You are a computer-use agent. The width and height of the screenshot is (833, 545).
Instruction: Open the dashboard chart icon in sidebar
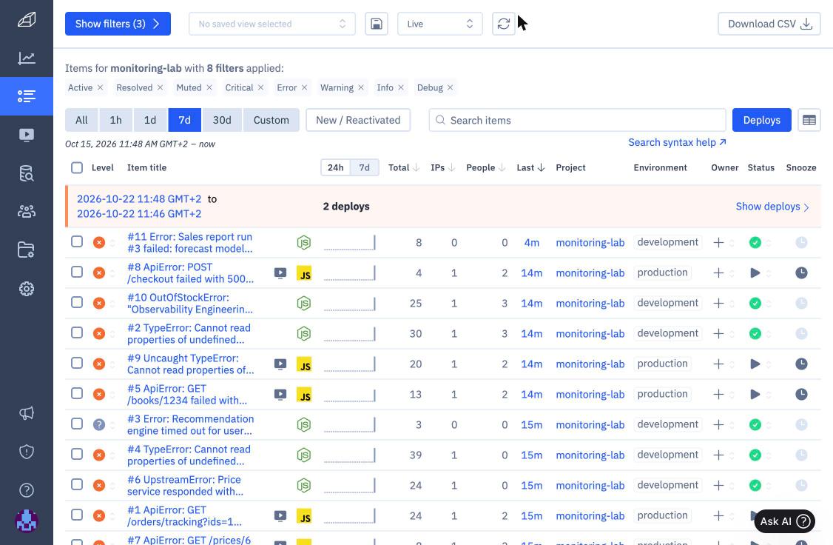[x=27, y=58]
